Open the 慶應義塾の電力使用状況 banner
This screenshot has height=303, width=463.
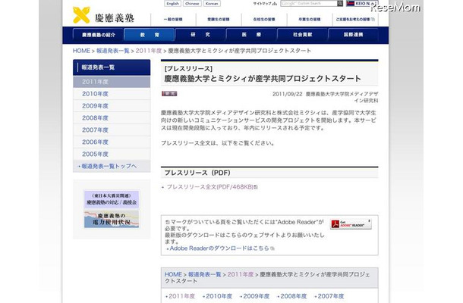[112, 219]
